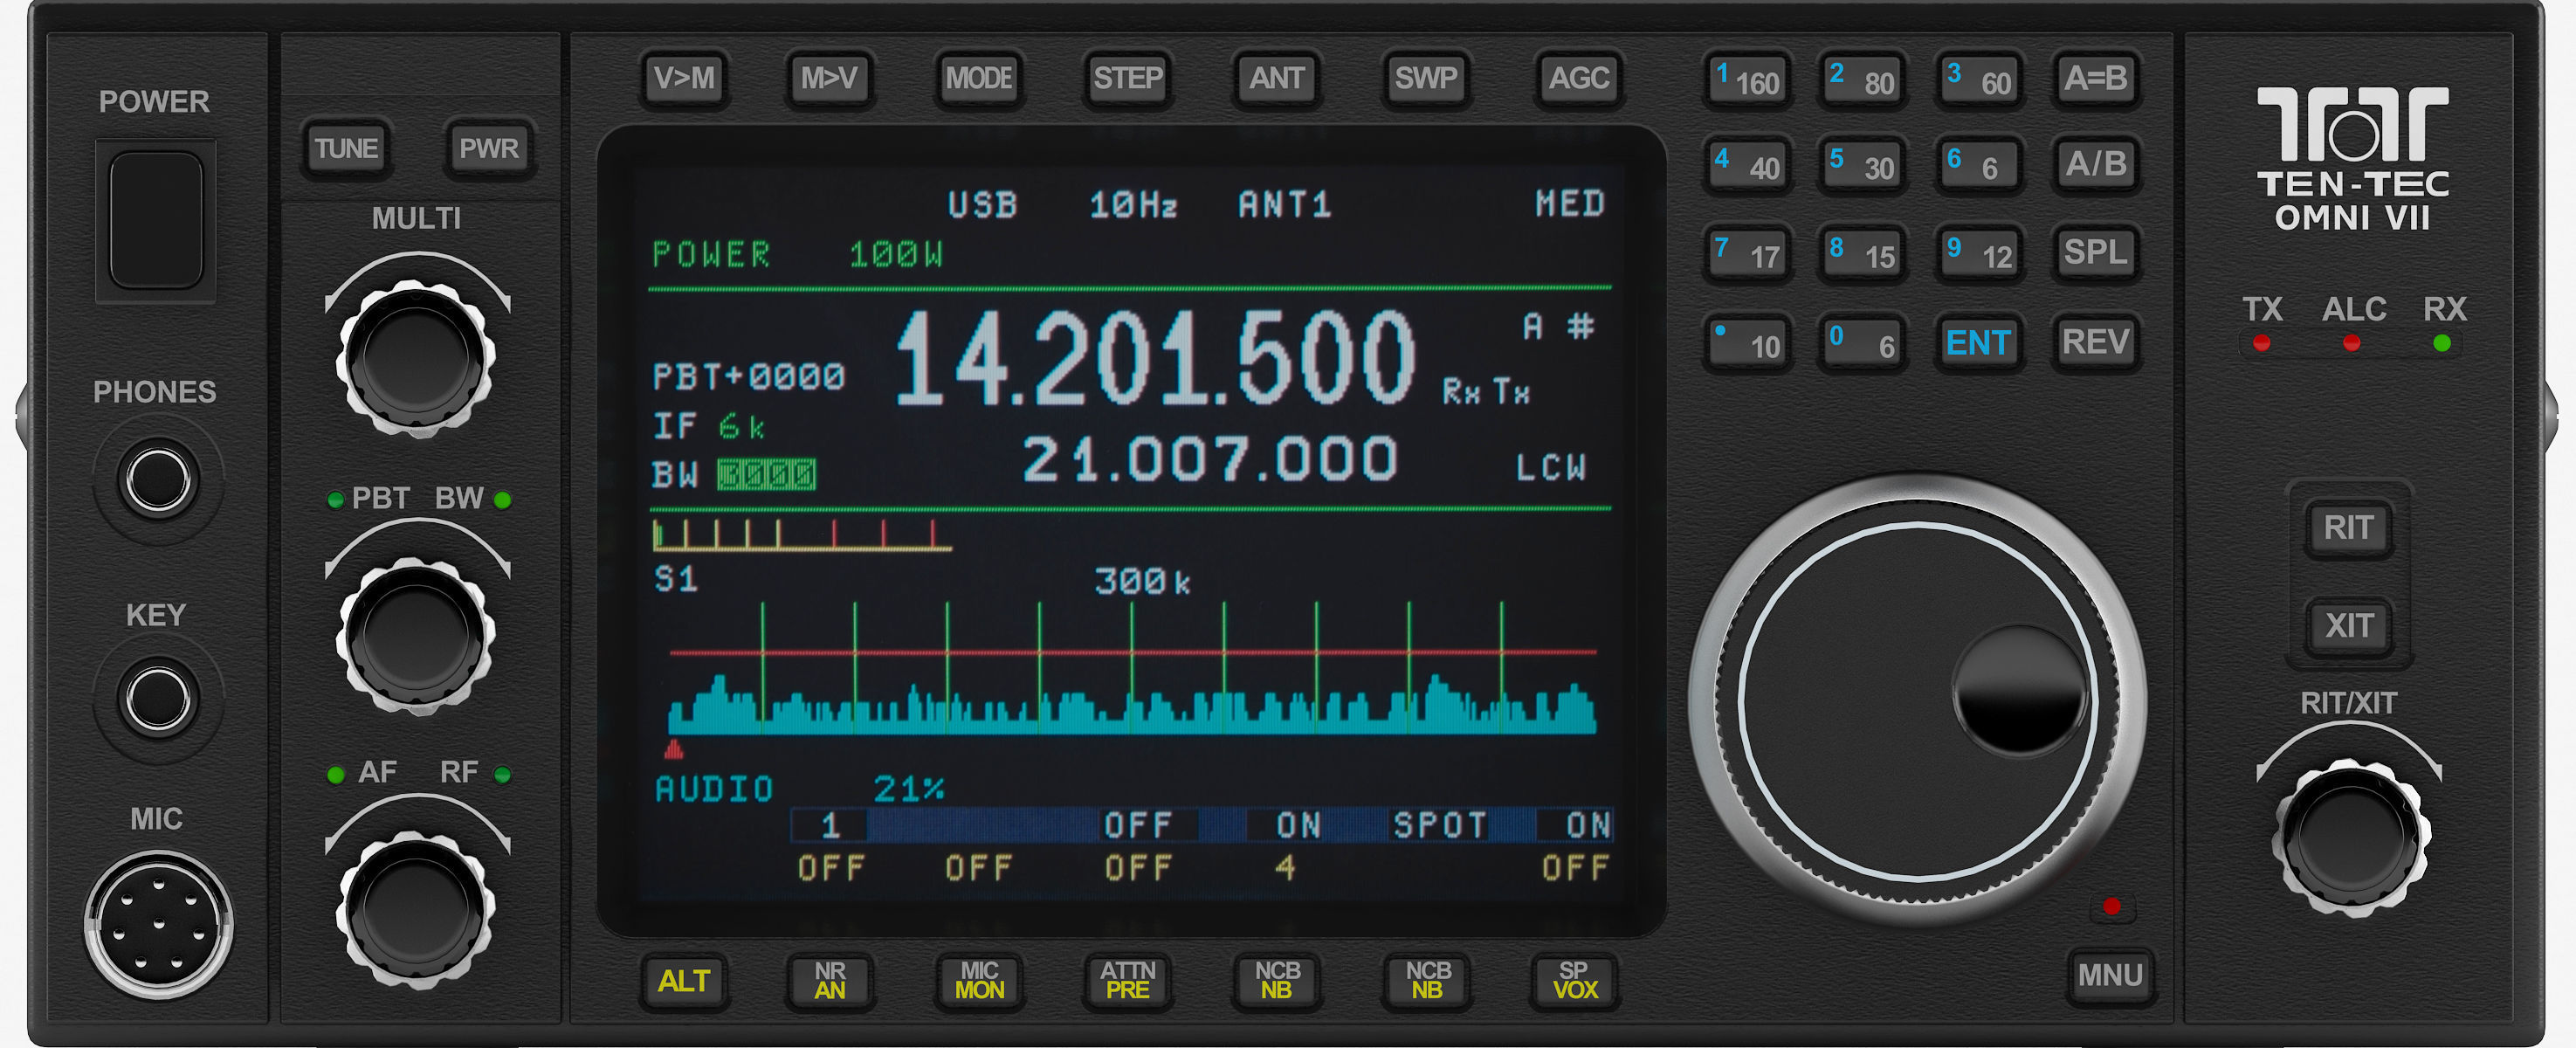
Task: Enable RIT with the RIT button
Action: (x=2348, y=527)
